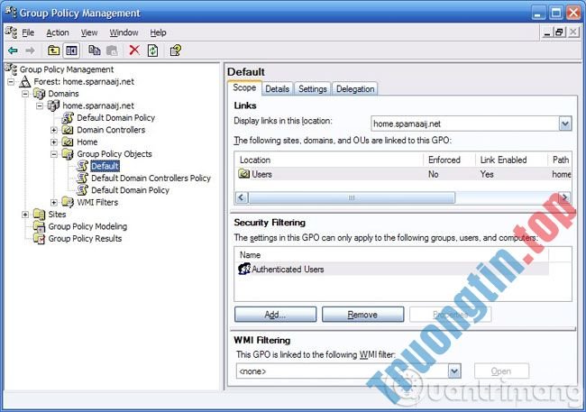
Task: Click the Add... button
Action: (x=274, y=315)
